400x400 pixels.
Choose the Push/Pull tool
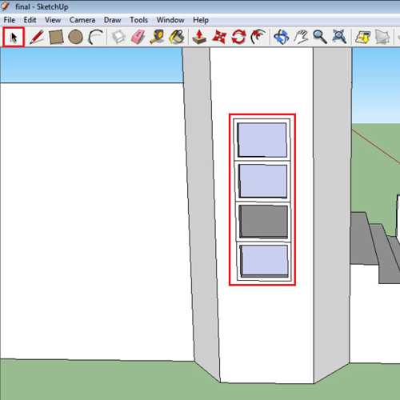pyautogui.click(x=199, y=37)
